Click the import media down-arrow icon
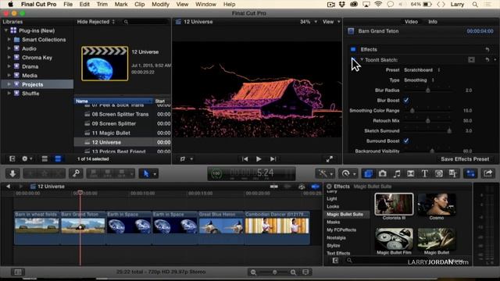The image size is (500, 281). coord(12,173)
